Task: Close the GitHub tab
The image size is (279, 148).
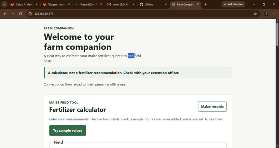Action: tap(166, 4)
